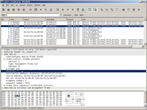Open a capture file folder icon

point(30,9)
